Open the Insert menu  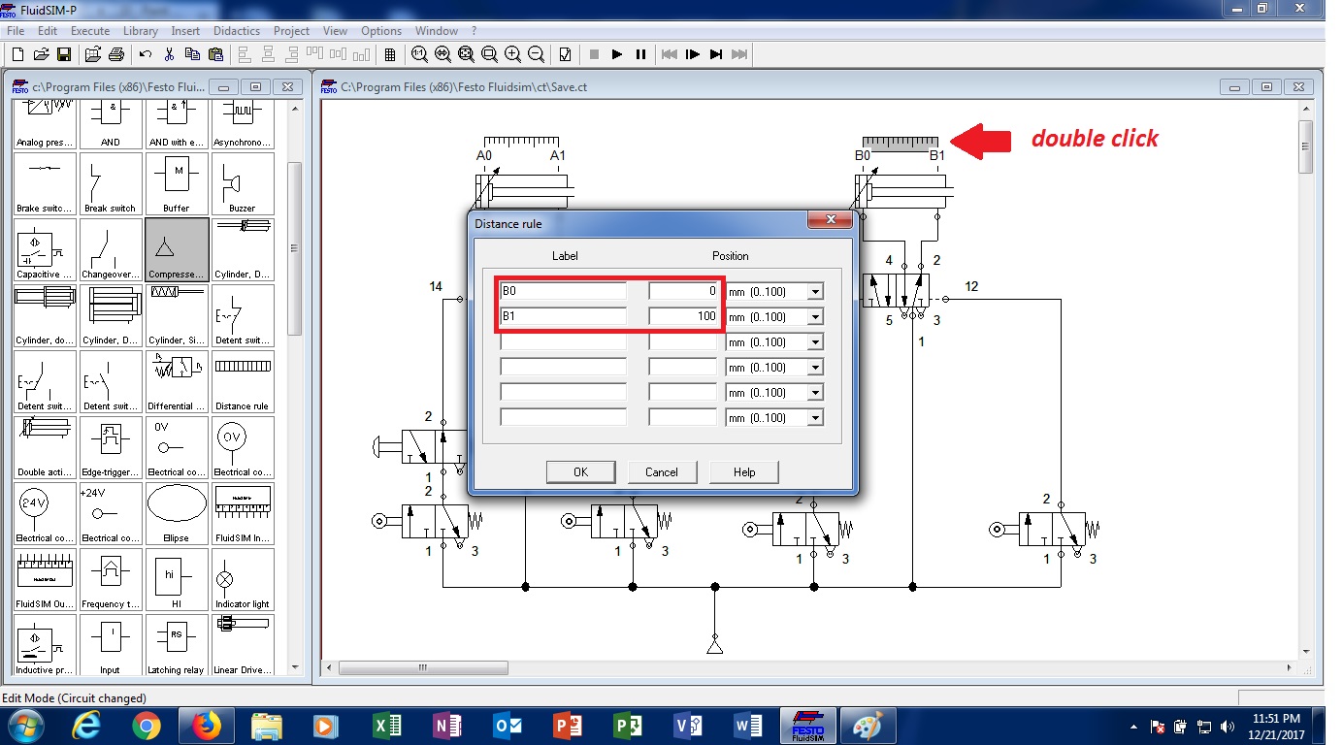tap(185, 31)
